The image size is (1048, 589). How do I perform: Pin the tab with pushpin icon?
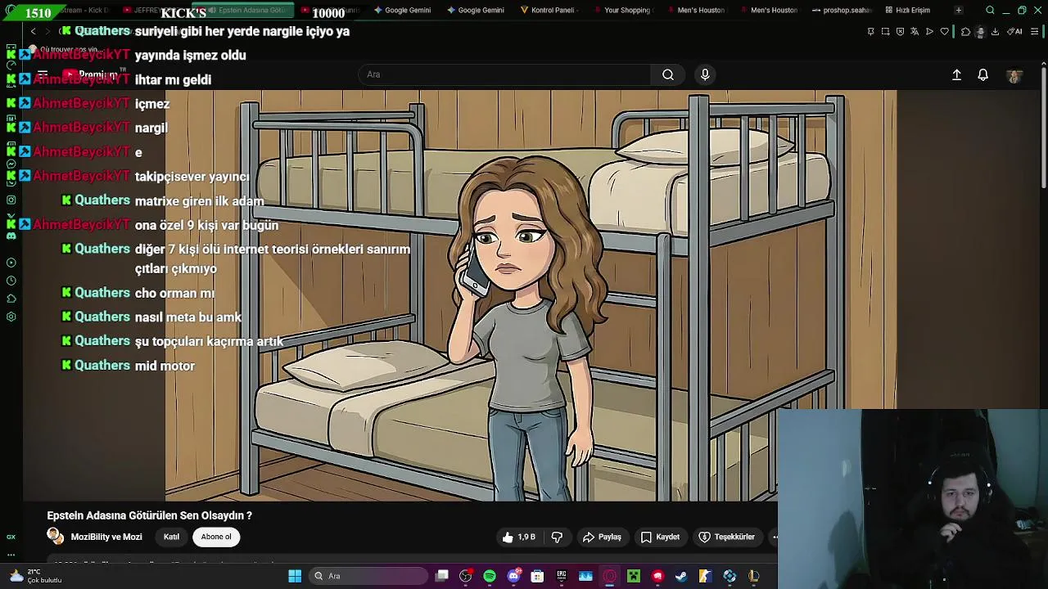coord(870,31)
